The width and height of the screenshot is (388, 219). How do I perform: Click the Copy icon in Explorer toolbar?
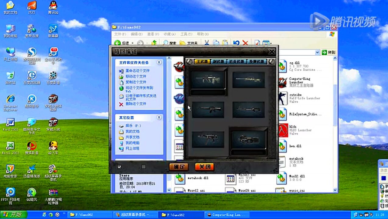click(x=216, y=43)
